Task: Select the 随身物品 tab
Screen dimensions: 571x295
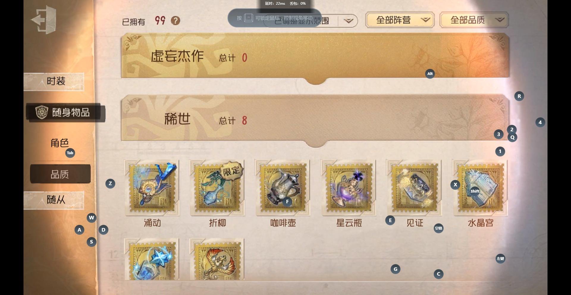Action: 65,113
